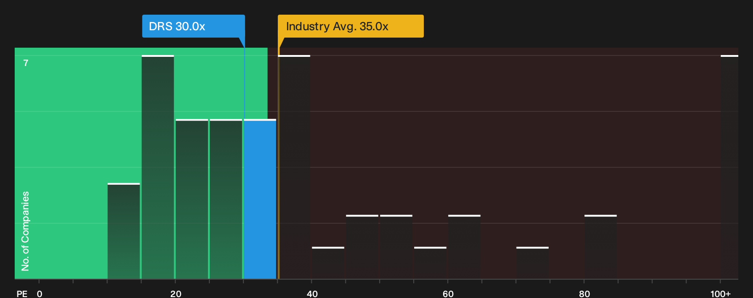Click the x-axis label 60

[448, 293]
